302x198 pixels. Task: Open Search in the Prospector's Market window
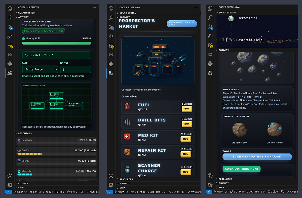point(111,18)
